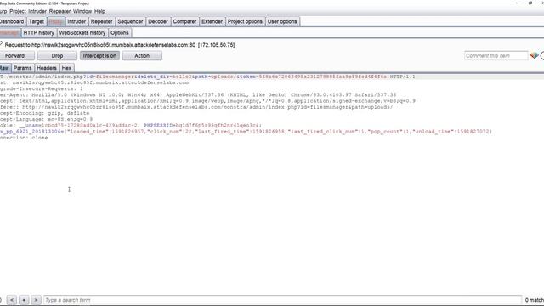Open the Comparer tab
The height and width of the screenshot is (306, 544).
click(184, 21)
